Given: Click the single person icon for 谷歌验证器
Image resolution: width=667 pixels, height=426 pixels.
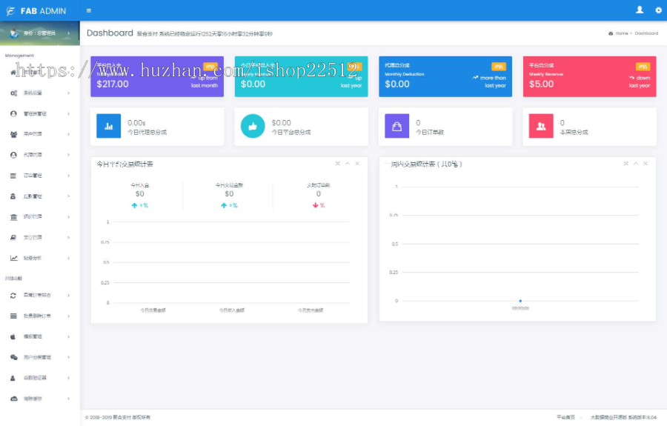Looking at the screenshot, I should coord(13,378).
